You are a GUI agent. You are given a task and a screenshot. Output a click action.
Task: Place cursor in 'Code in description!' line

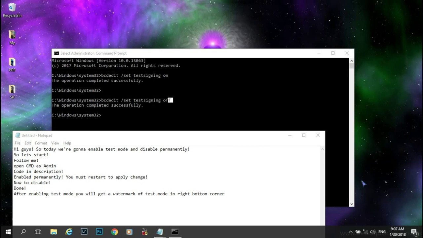pyautogui.click(x=38, y=172)
